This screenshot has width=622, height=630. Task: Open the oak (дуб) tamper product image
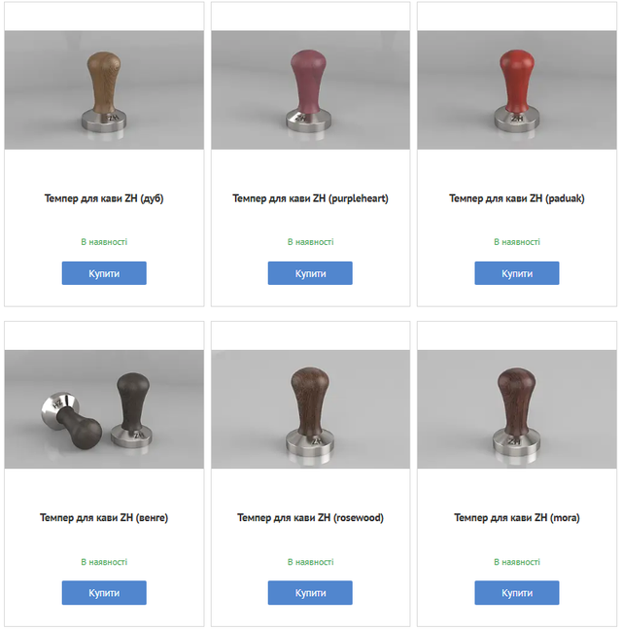(x=104, y=90)
